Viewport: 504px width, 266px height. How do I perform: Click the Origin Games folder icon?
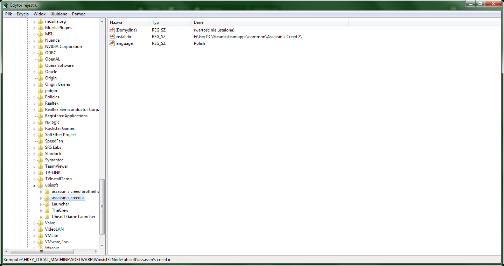click(x=41, y=84)
